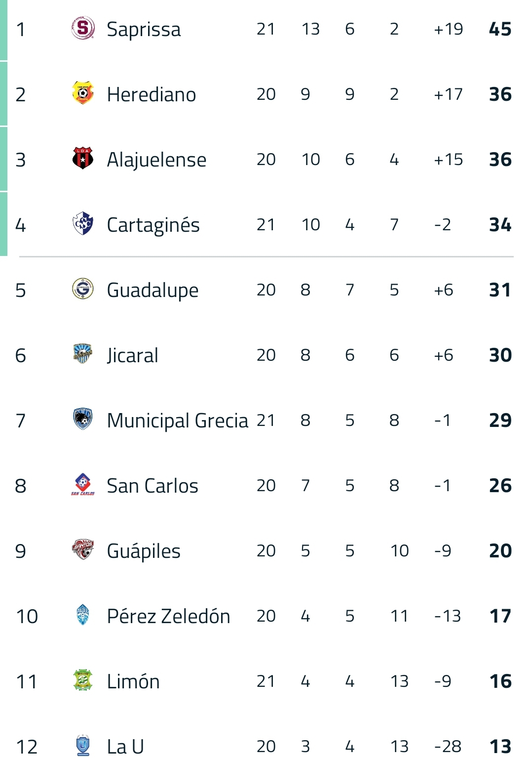
Task: Select the Municipal Grecia name
Action: [178, 421]
